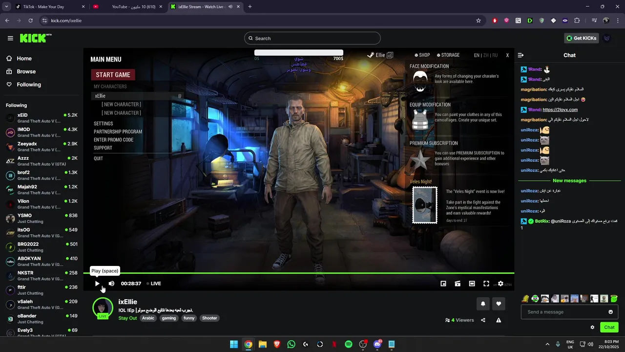Click the 2lovx.com link in chat
Screen dimensions: 625x352
(560, 110)
